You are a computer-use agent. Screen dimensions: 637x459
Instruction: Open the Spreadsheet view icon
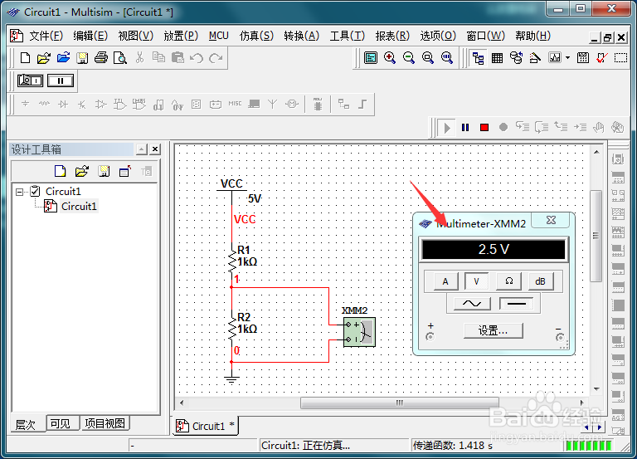tap(498, 58)
